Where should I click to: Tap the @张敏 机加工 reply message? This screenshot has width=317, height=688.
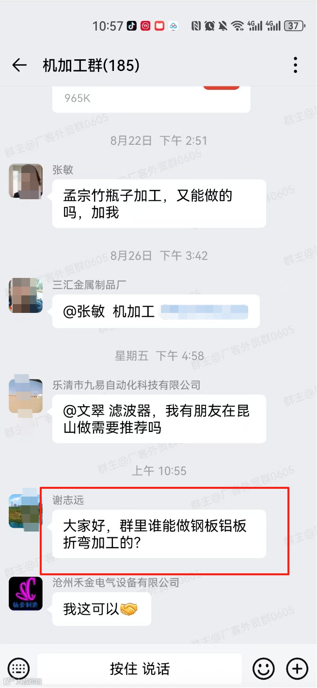pos(156,311)
